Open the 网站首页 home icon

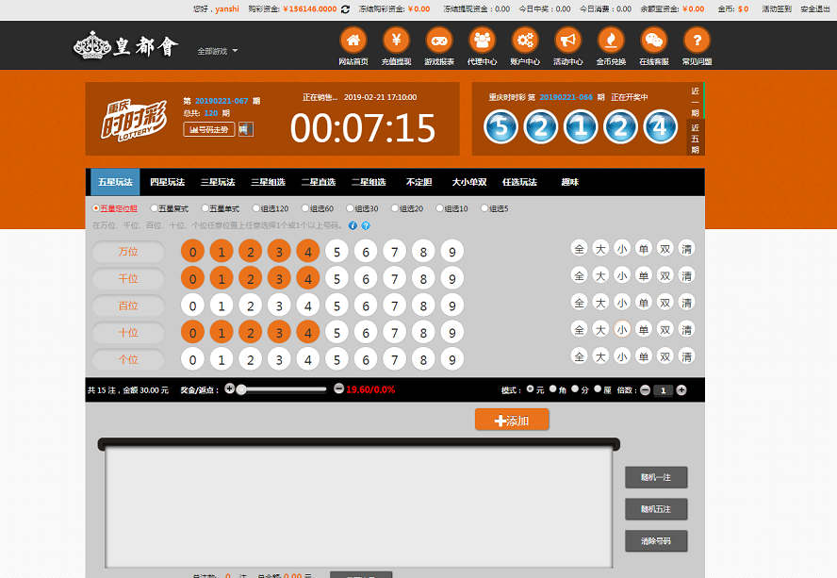click(353, 41)
